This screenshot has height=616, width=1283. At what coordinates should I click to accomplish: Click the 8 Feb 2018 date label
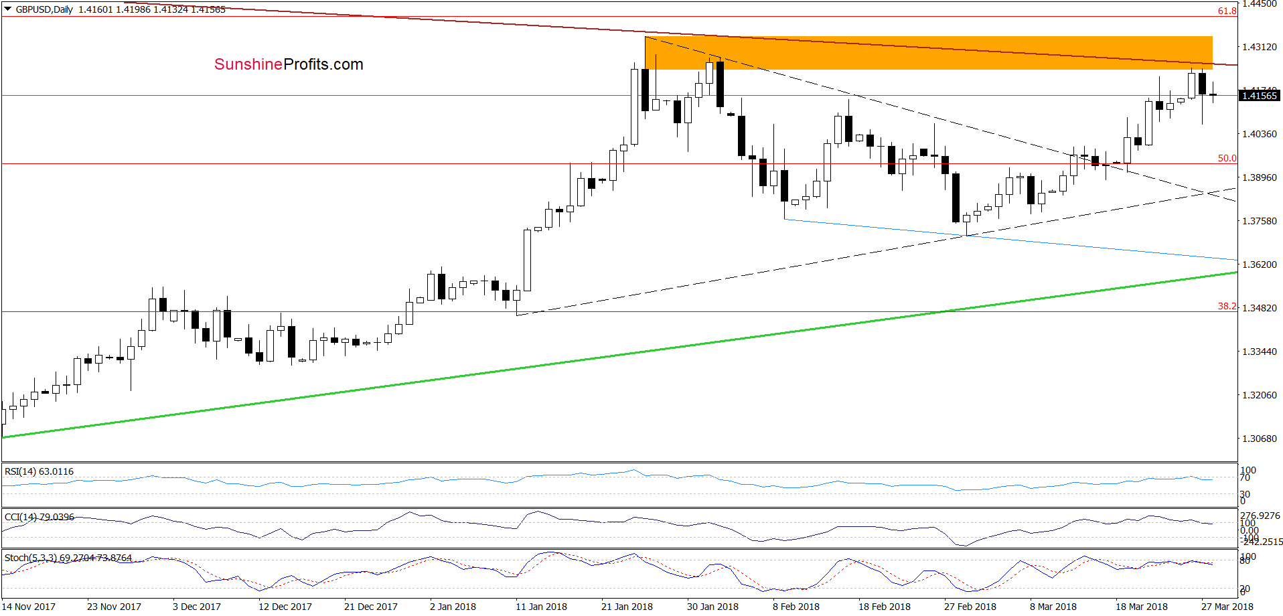click(x=796, y=607)
